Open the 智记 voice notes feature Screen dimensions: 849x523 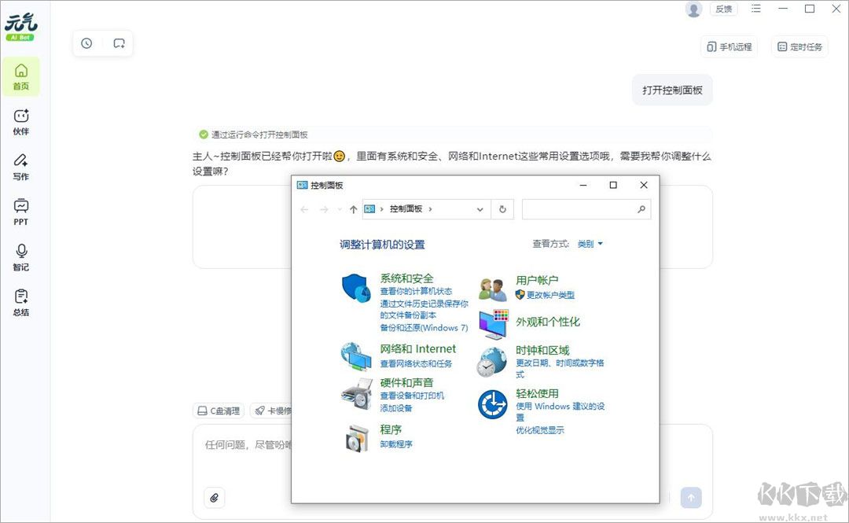pos(20,259)
